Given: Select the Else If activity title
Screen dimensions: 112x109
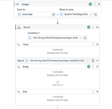Looking at the screenshot, I should [x=27, y=27].
